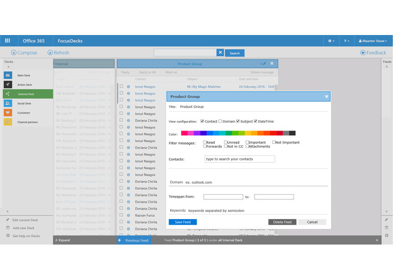
Task: Pick the pink color swatch
Action: pyautogui.click(x=191, y=133)
